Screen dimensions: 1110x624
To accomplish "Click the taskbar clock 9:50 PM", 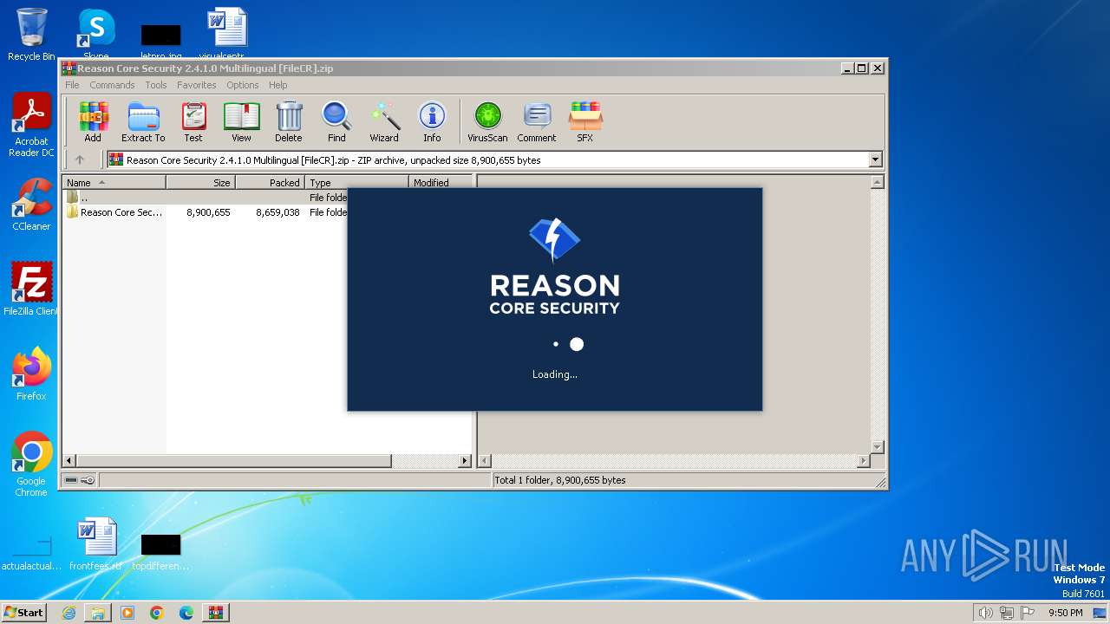I will tap(1065, 613).
